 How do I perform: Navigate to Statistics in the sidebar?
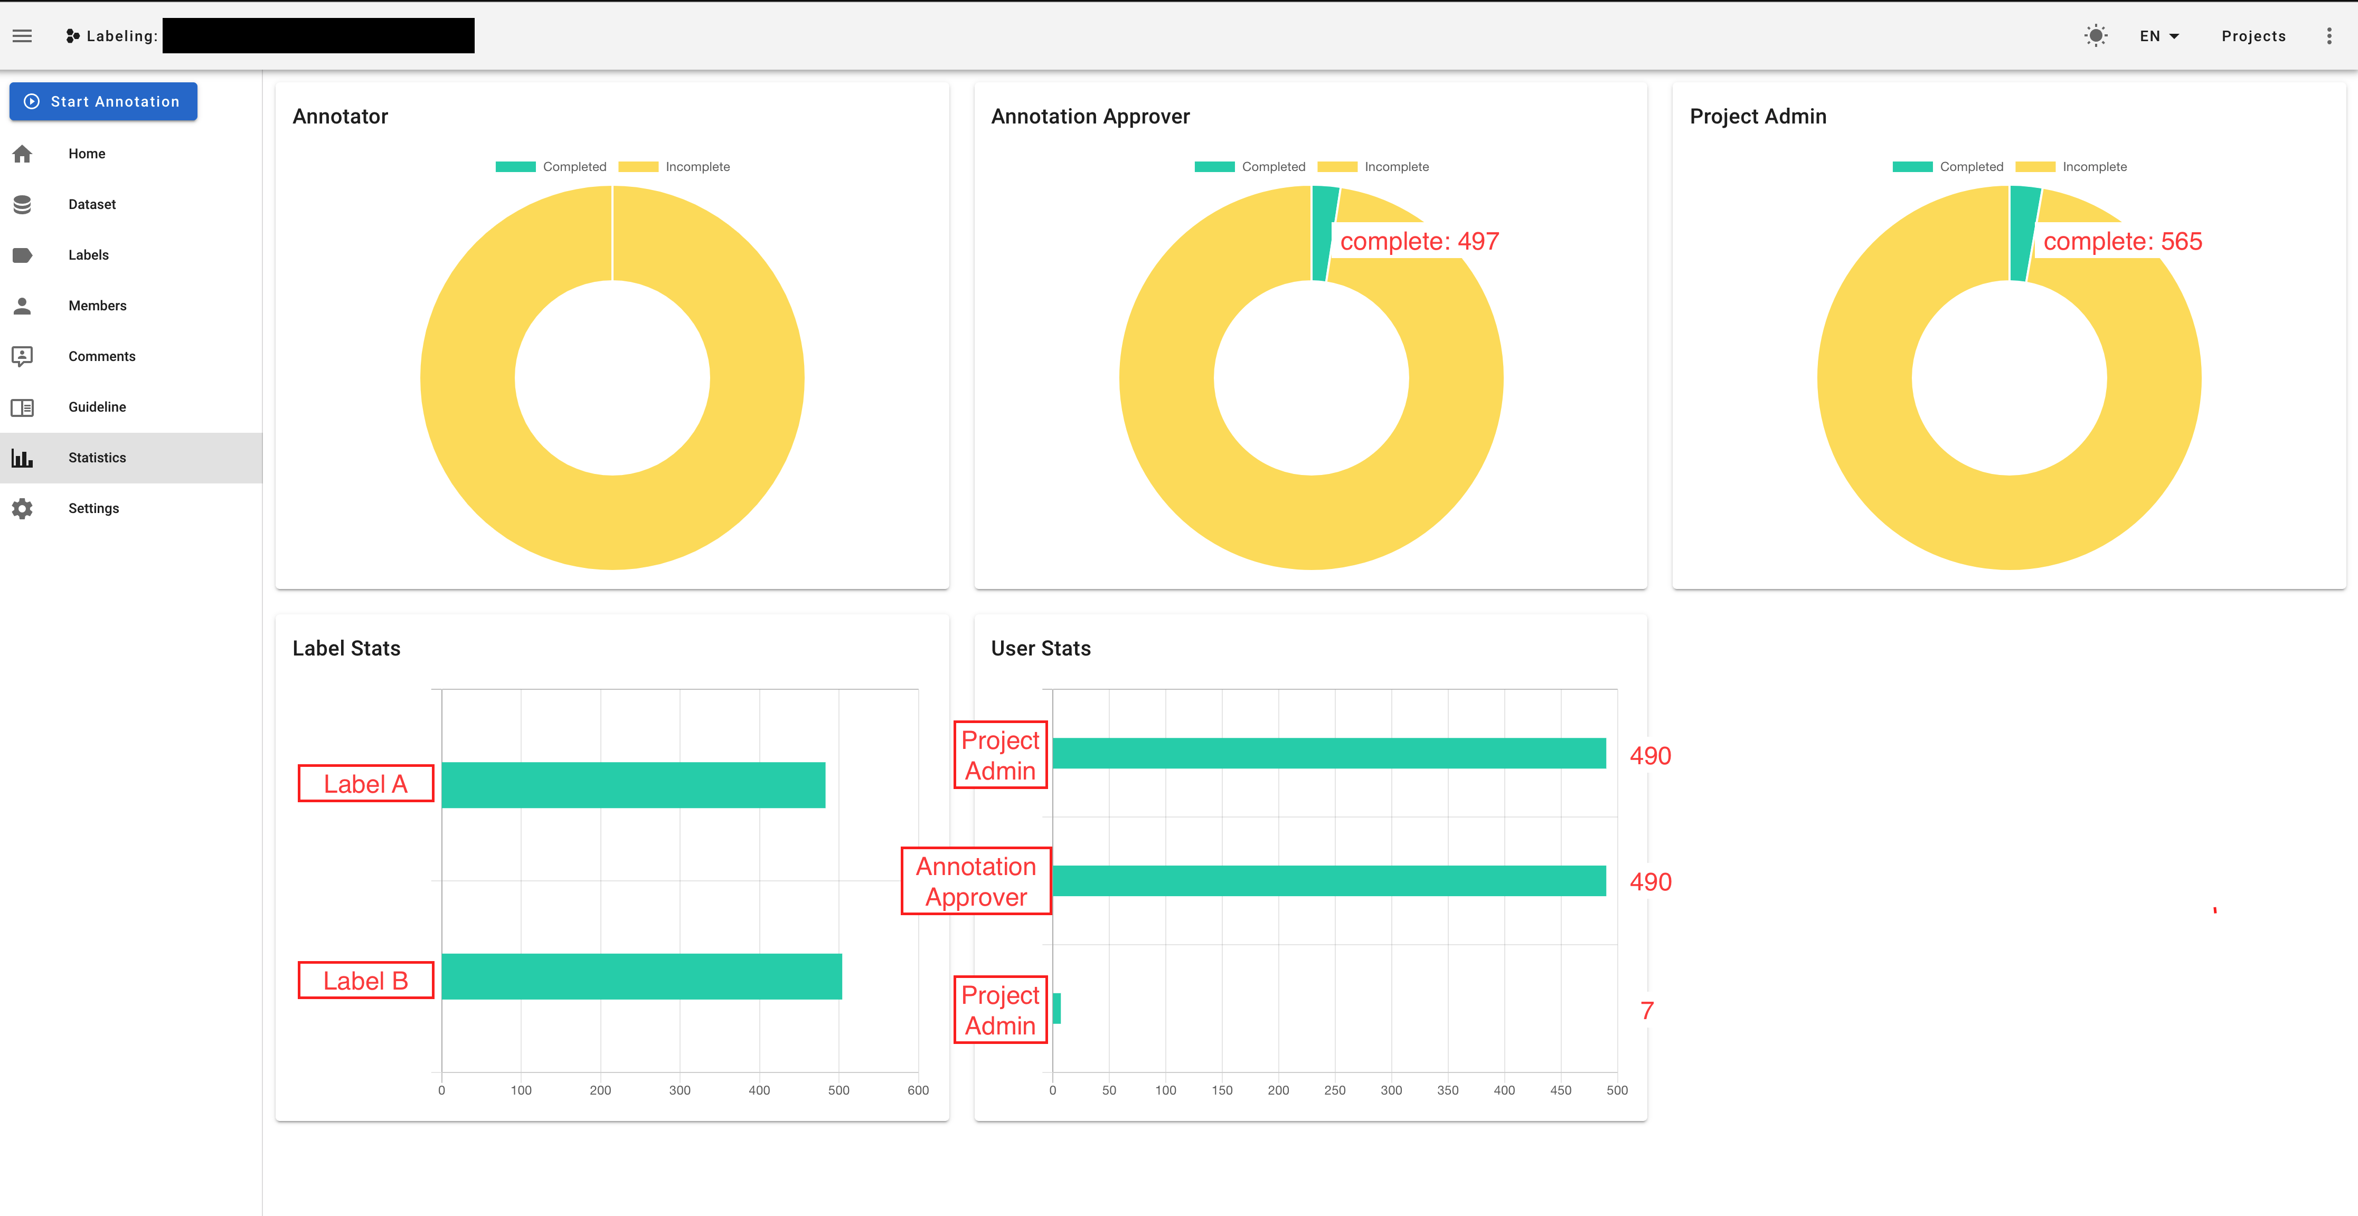[97, 458]
